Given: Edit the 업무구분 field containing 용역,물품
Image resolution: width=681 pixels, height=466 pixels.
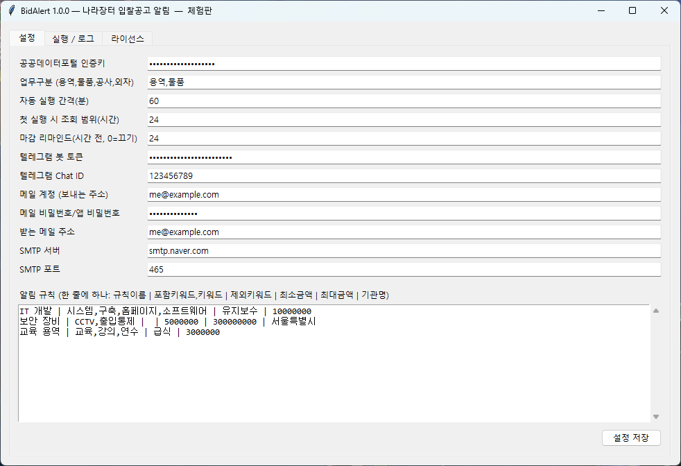Looking at the screenshot, I should tap(404, 82).
